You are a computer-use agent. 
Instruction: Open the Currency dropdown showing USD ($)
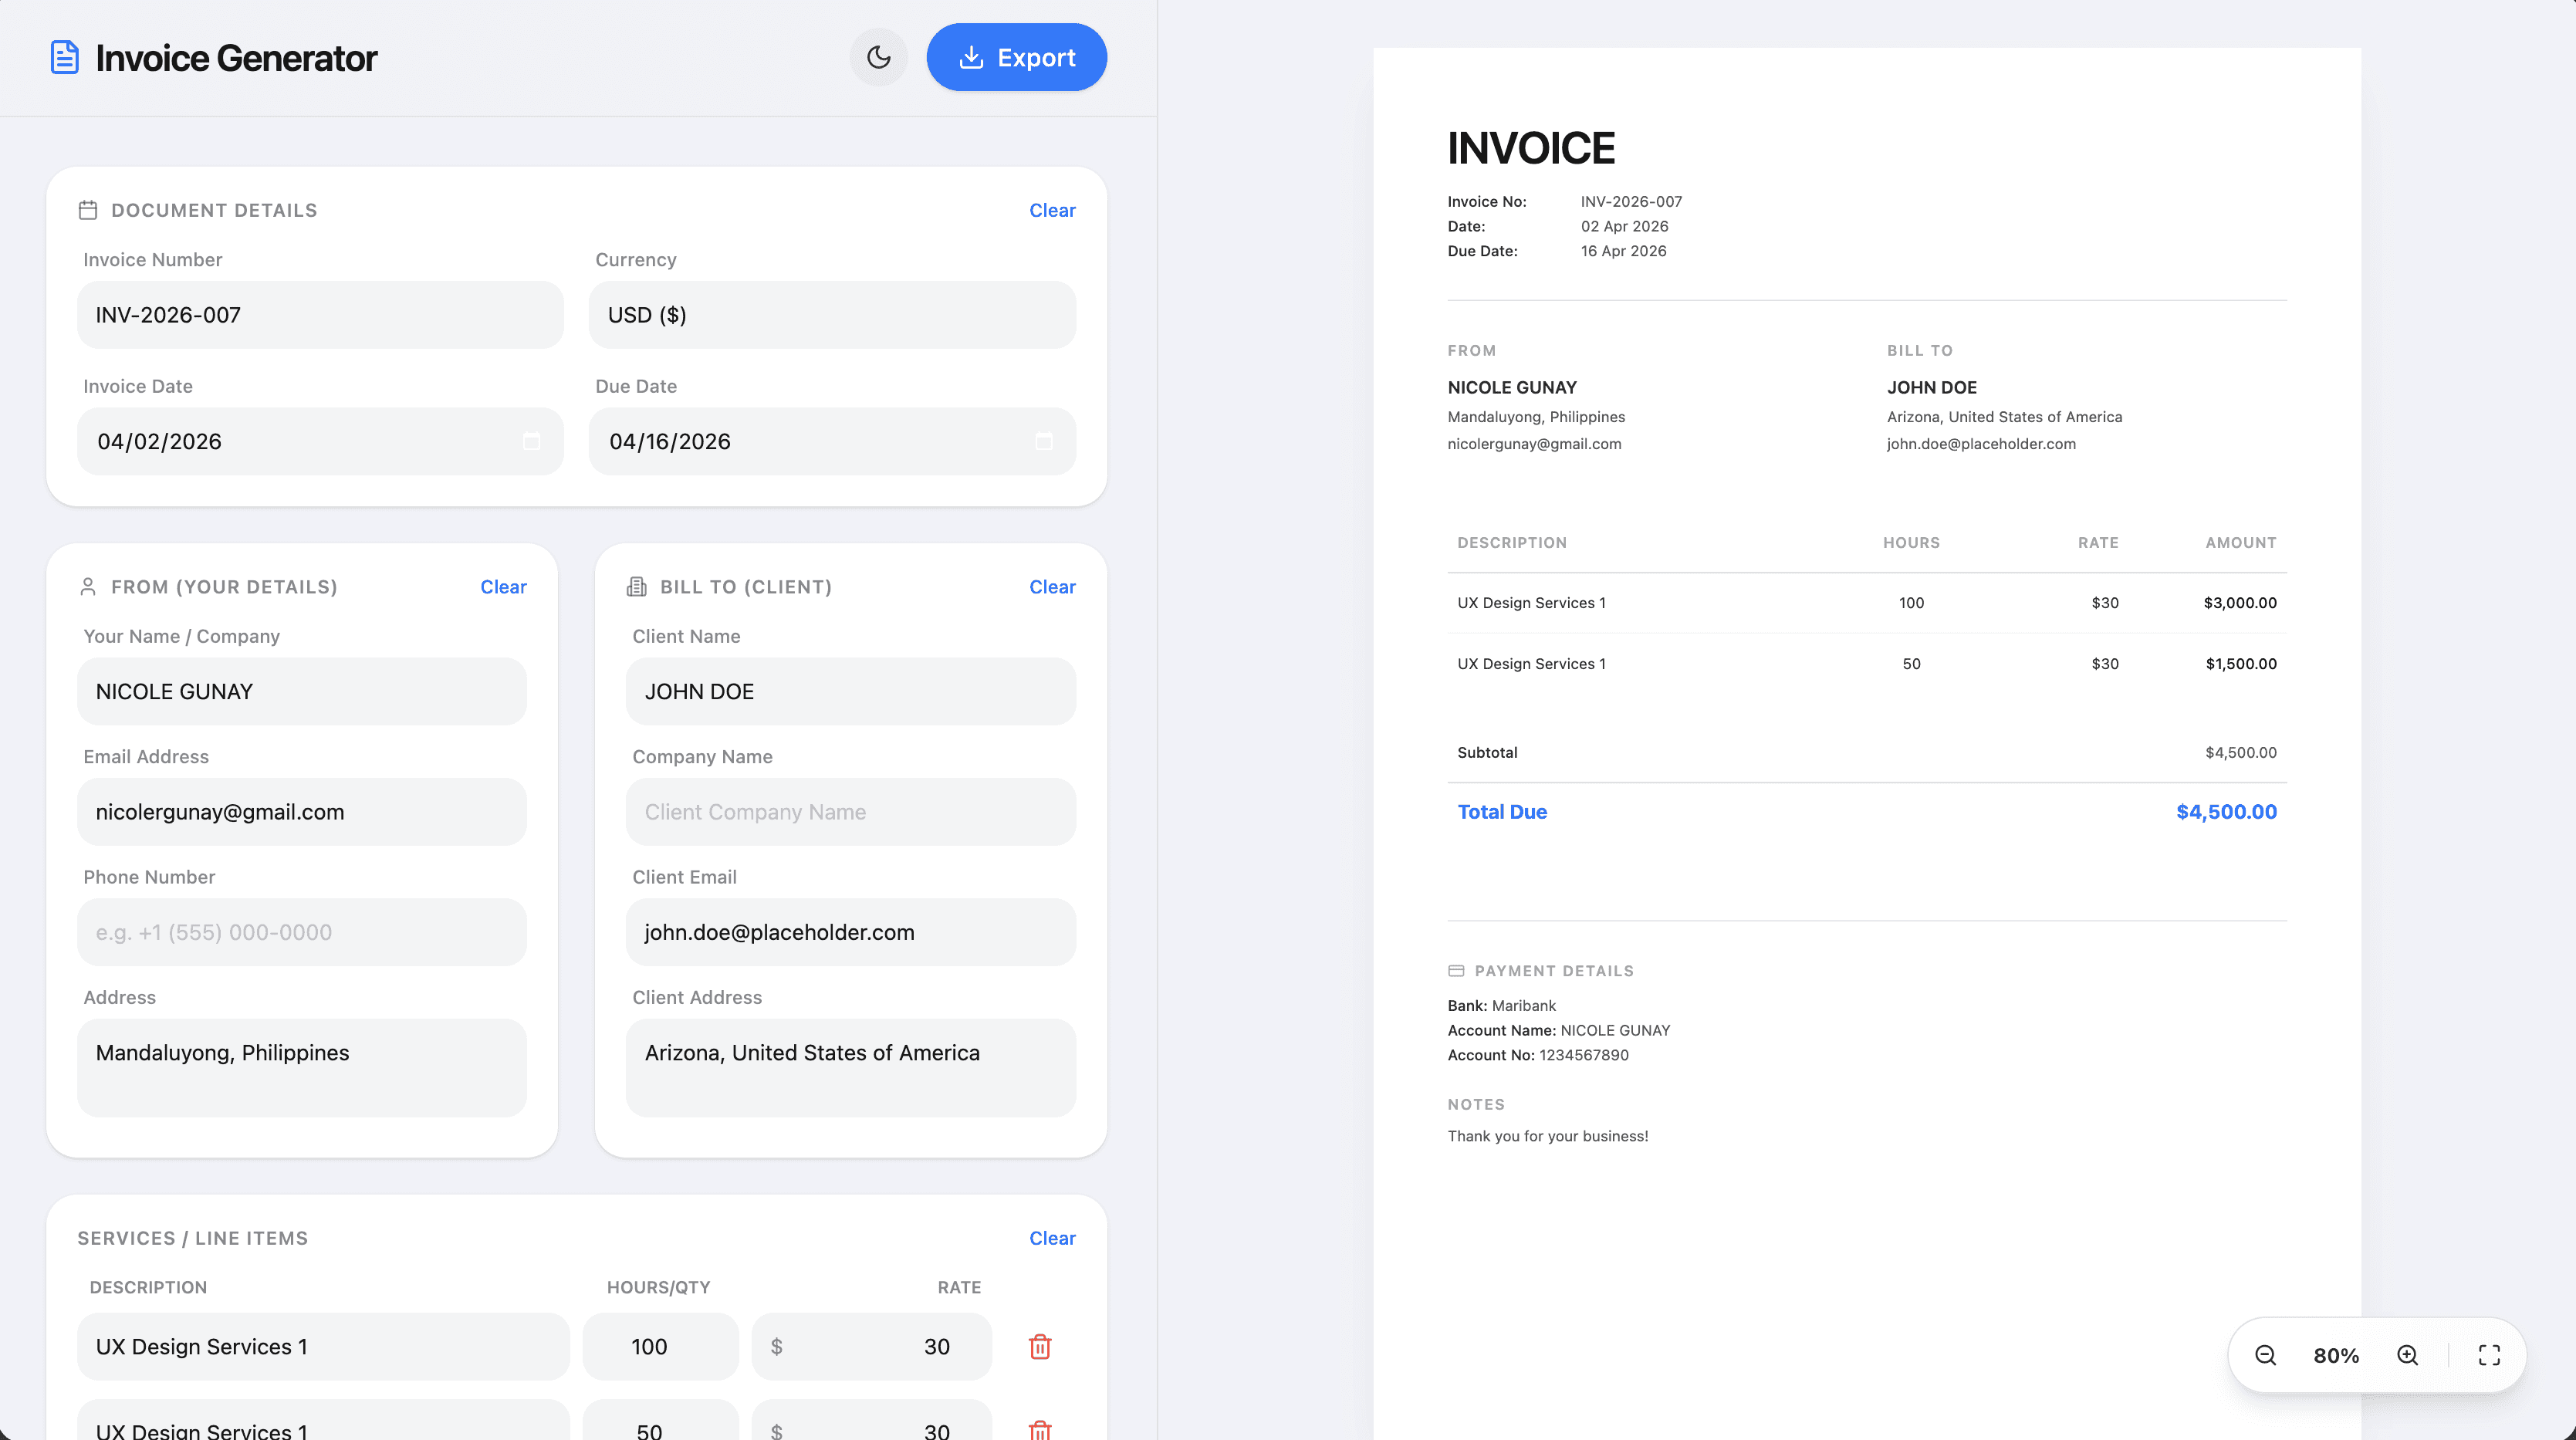click(x=831, y=315)
